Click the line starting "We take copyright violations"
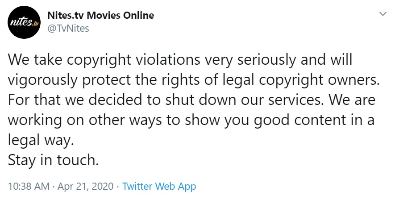The image size is (395, 200). [x=180, y=60]
